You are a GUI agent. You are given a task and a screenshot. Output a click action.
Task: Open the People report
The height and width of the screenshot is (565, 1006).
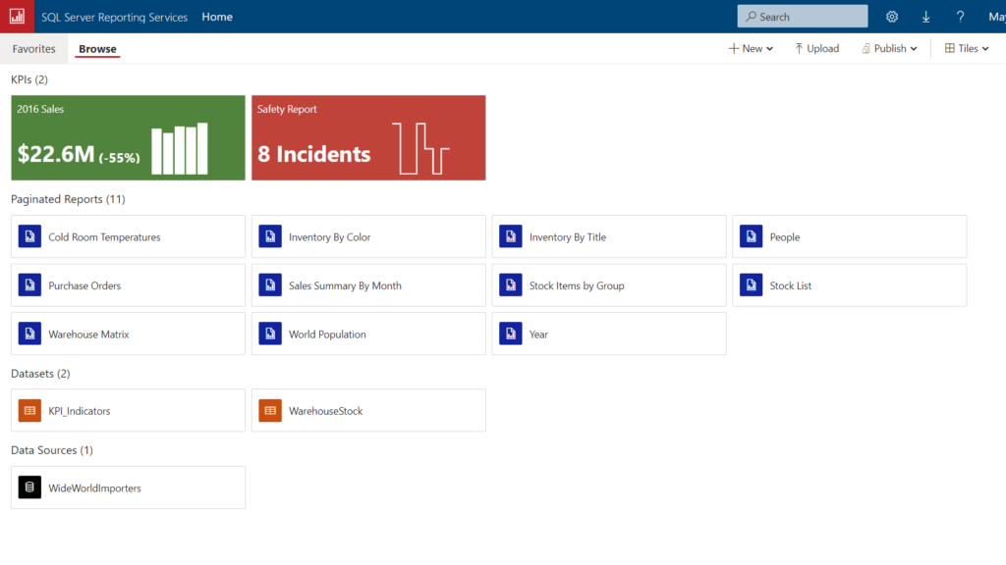coord(850,236)
